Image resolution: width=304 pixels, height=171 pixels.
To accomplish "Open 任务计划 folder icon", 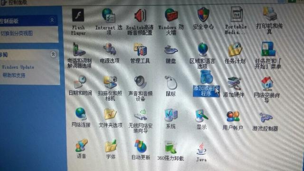I will pyautogui.click(x=235, y=49).
